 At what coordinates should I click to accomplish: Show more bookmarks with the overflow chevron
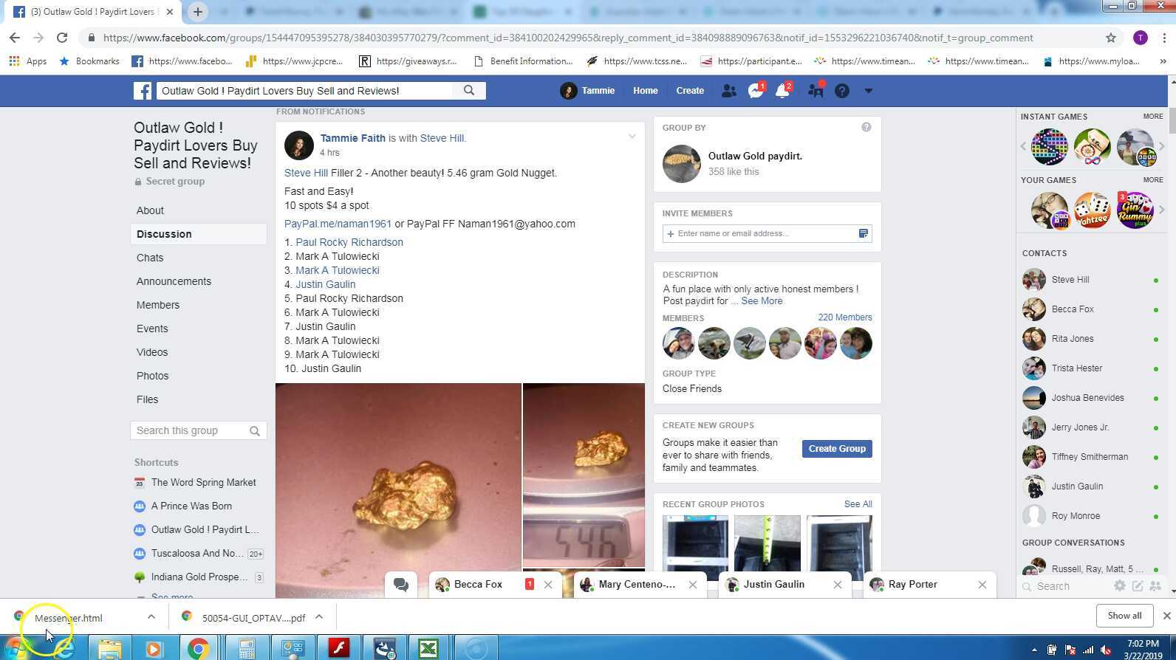tap(1163, 61)
